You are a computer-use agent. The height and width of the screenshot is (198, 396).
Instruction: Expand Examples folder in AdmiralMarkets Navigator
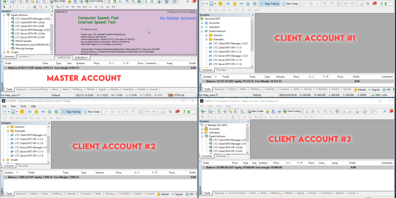pos(8,131)
